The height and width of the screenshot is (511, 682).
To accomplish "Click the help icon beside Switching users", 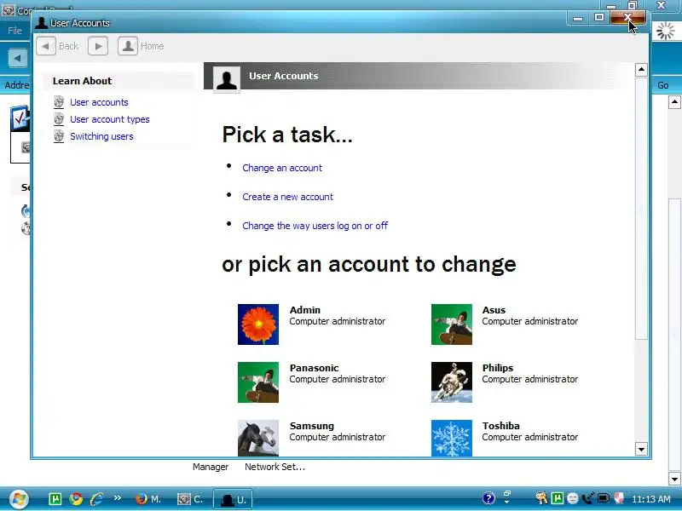I will (x=59, y=136).
